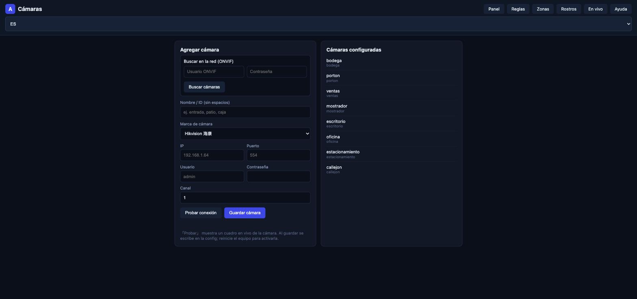Select the ventas camera entry
The height and width of the screenshot is (299, 637).
click(x=392, y=93)
